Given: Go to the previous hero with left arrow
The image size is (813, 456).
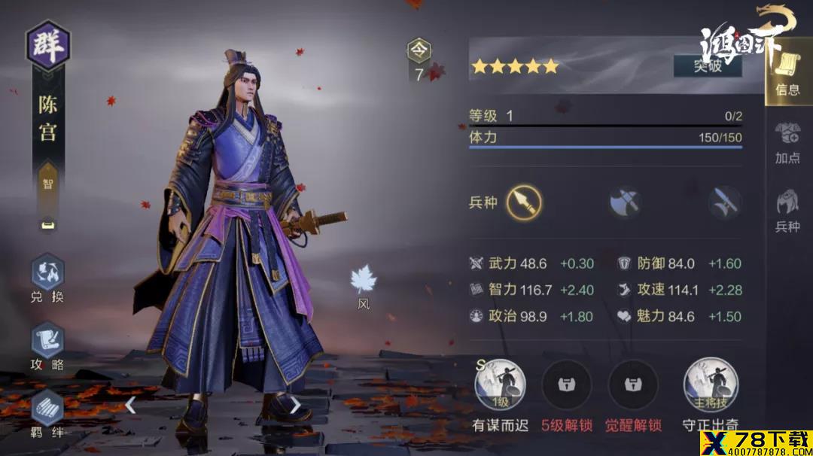Looking at the screenshot, I should tap(130, 406).
